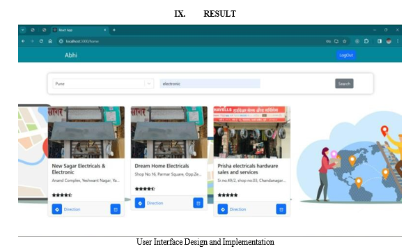This screenshot has height=251, width=413.
Task: Click the search field containing 'electronic'
Action: [210, 84]
